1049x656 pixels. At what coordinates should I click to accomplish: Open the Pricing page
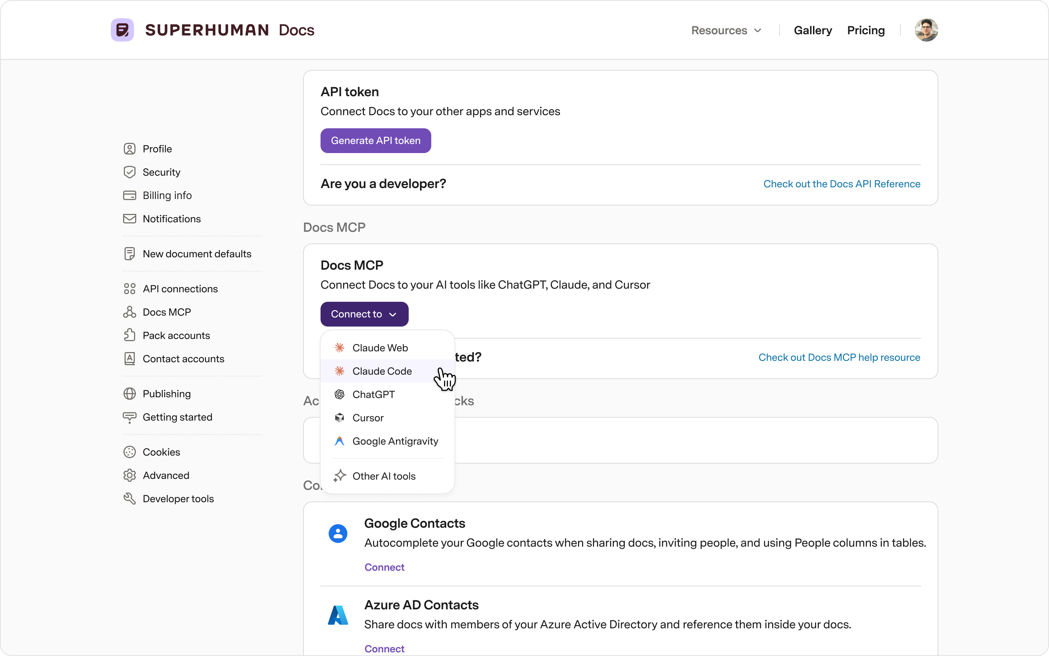(x=866, y=30)
